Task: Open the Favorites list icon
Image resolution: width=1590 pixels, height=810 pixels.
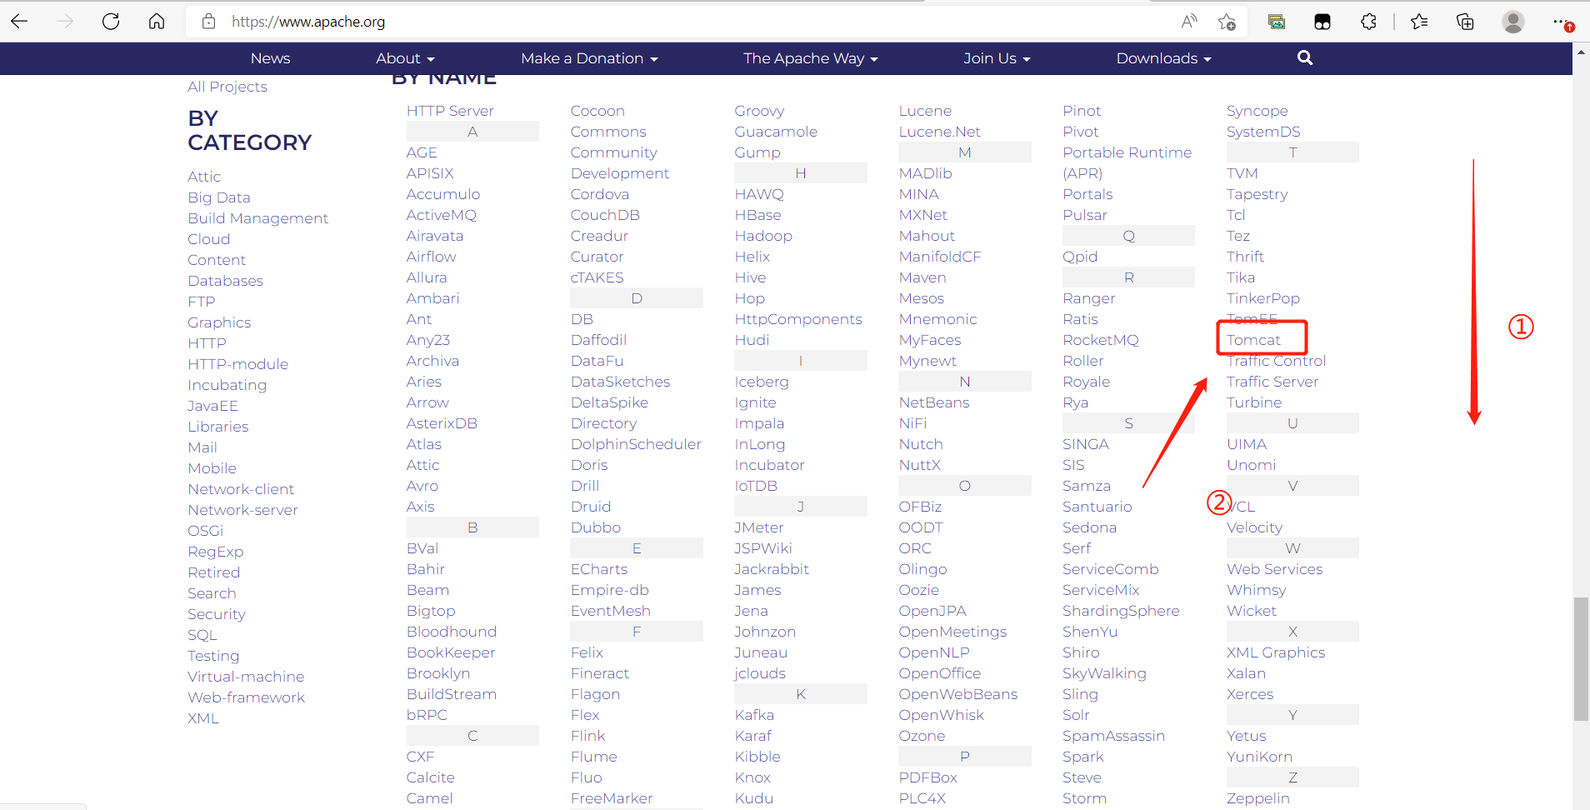Action: click(x=1419, y=22)
